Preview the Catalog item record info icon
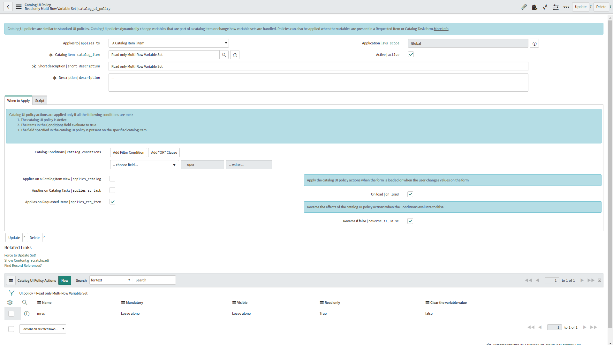The image size is (613, 345). point(235,55)
